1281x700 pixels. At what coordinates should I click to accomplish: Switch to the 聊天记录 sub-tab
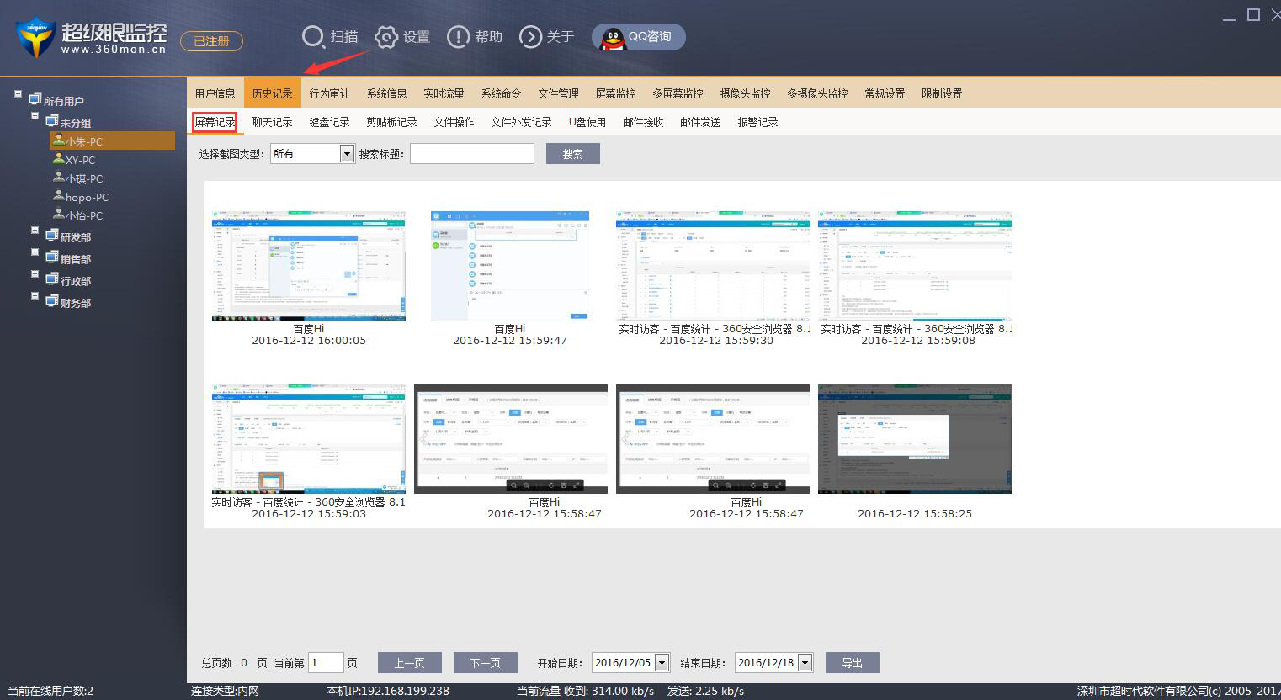[x=272, y=122]
